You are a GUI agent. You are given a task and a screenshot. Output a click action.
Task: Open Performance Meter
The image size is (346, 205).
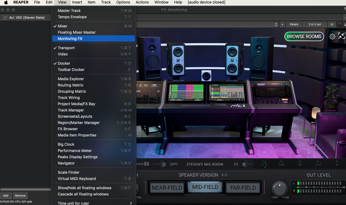click(x=93, y=151)
